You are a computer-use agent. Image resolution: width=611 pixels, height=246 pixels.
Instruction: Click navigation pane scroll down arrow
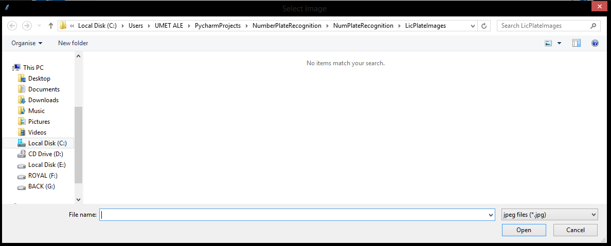tap(78, 199)
